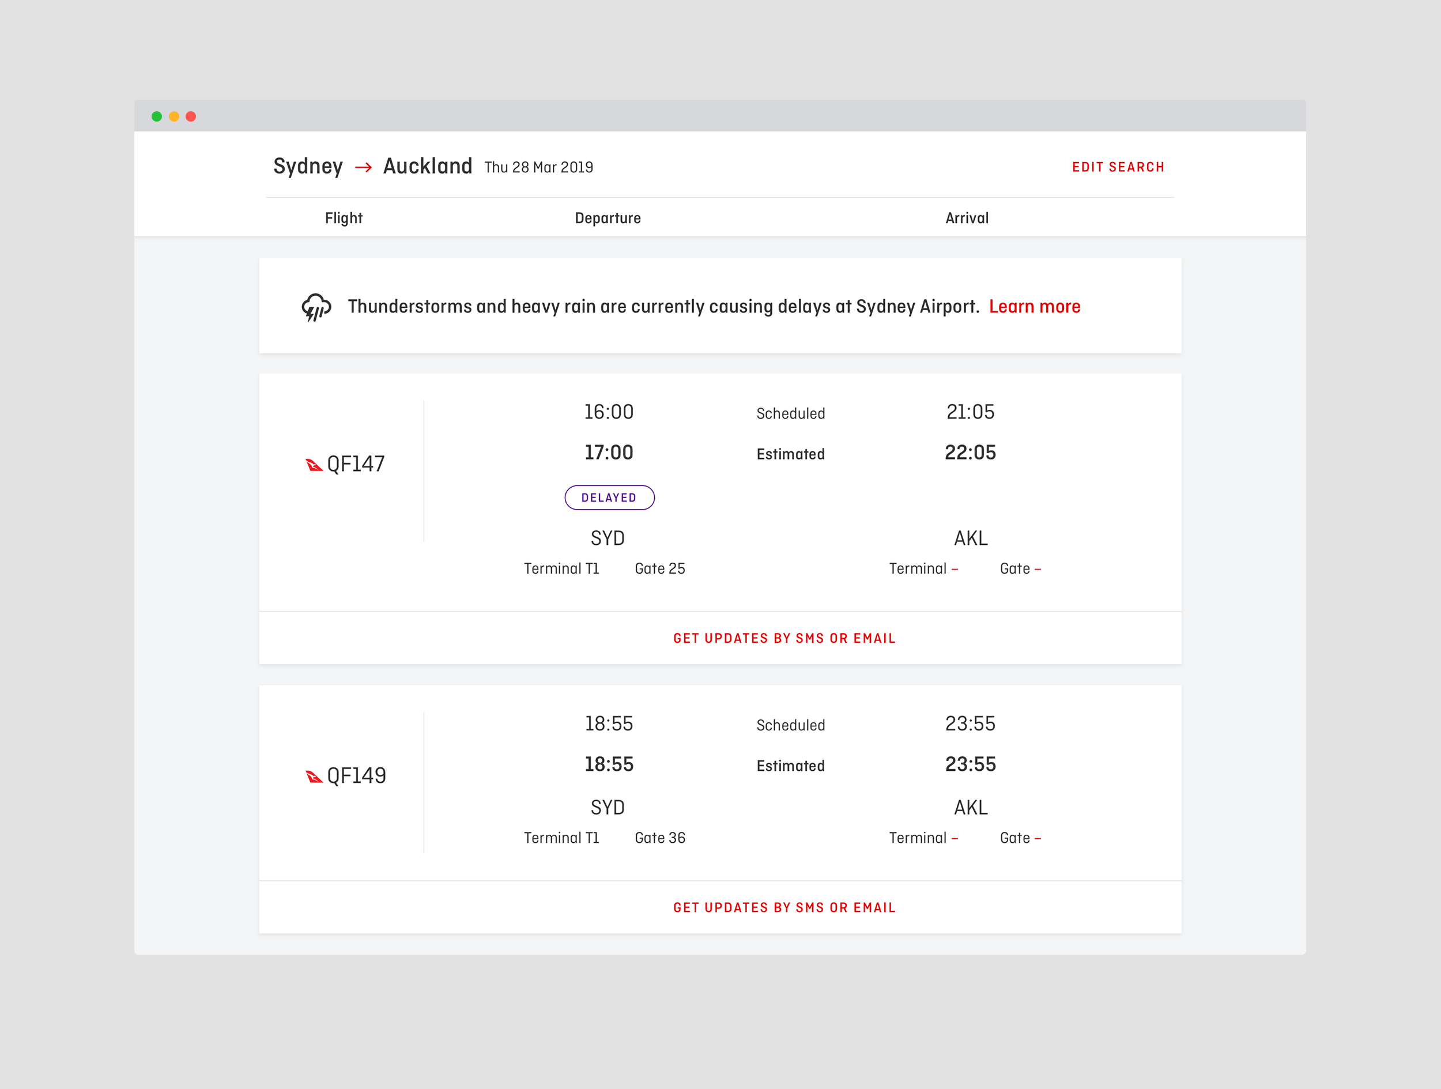
Task: Click the thunderstorms delay alert message
Action: [x=663, y=306]
